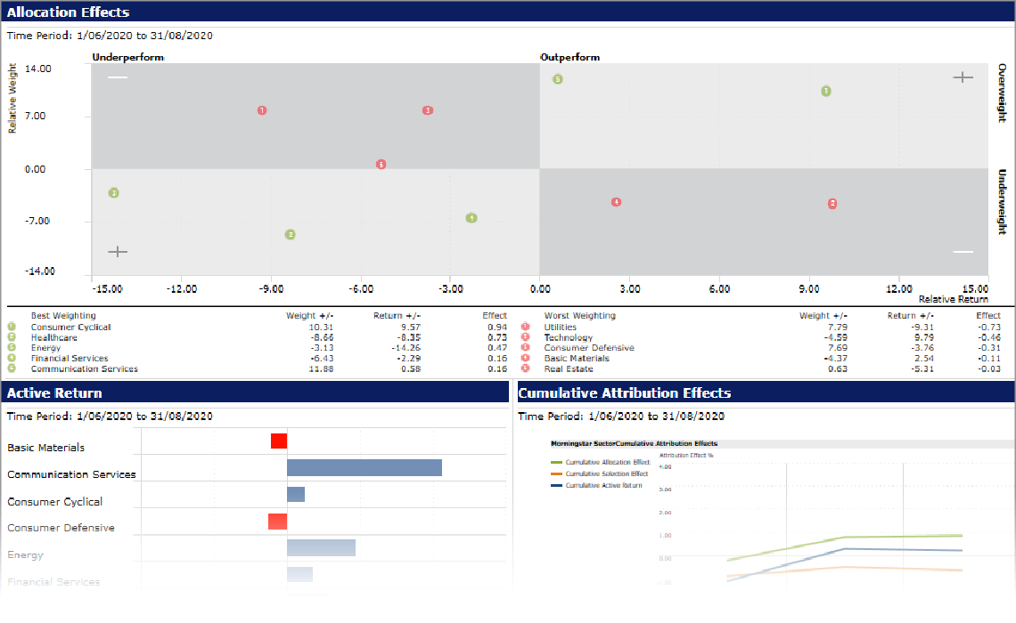Click the Worst Weighting column heading
Image resolution: width=1016 pixels, height=623 pixels.
tap(579, 316)
